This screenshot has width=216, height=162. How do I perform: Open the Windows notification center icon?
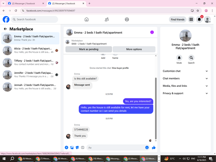pyautogui.click(x=211, y=159)
